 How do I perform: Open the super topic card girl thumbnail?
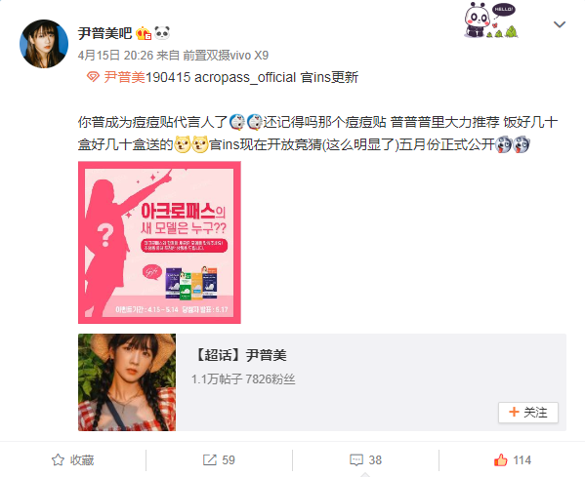point(127,382)
